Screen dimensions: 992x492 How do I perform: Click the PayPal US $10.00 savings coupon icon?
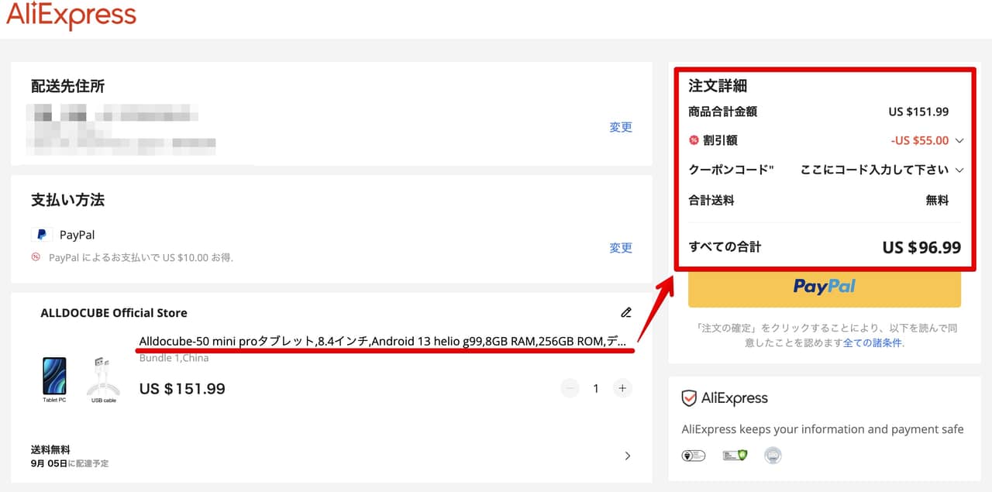[36, 257]
